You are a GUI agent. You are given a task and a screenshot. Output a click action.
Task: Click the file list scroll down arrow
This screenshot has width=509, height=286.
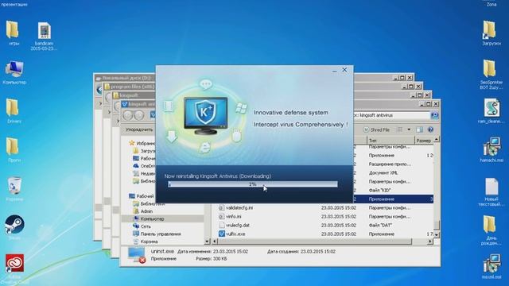coord(437,234)
